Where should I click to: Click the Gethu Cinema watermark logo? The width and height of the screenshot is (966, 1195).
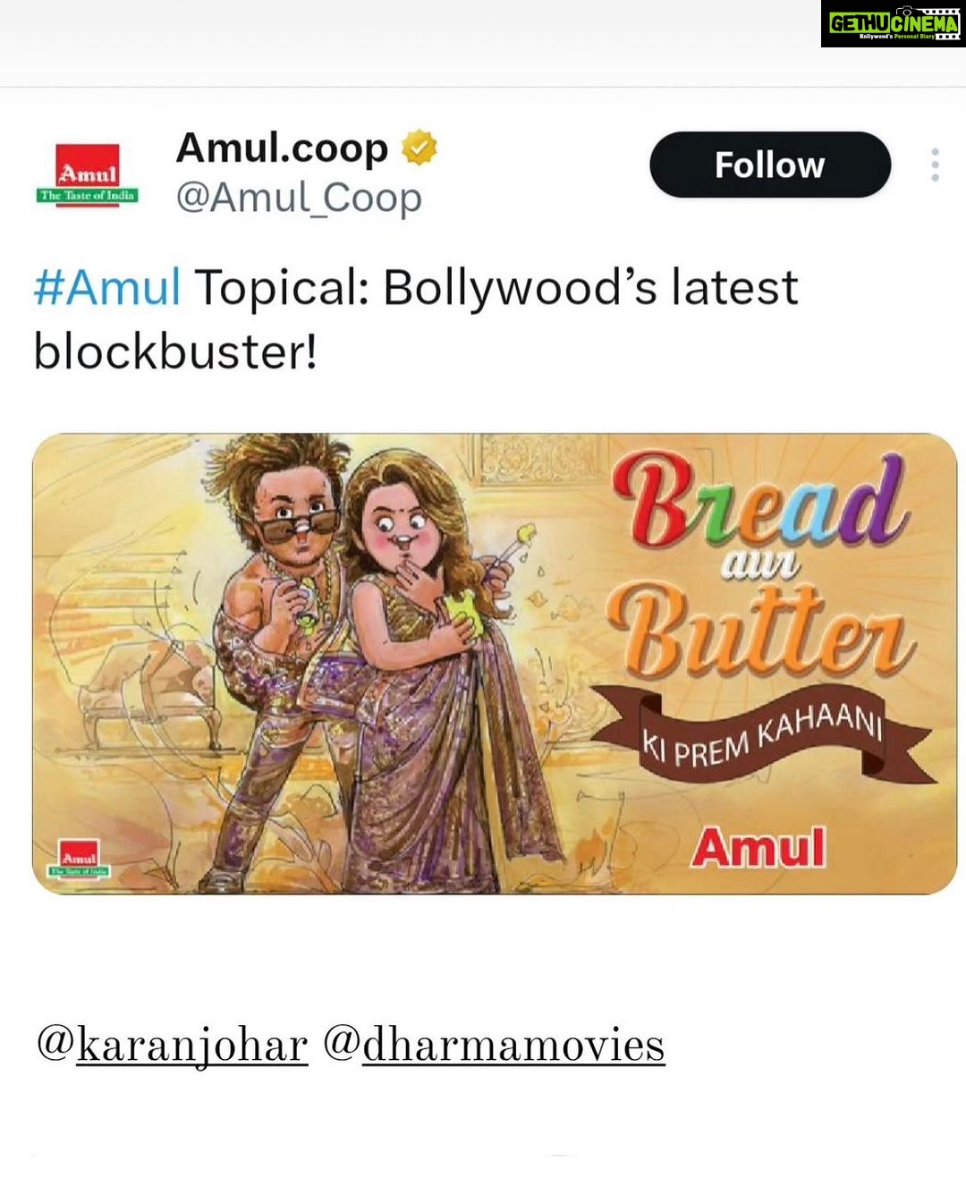(x=893, y=23)
